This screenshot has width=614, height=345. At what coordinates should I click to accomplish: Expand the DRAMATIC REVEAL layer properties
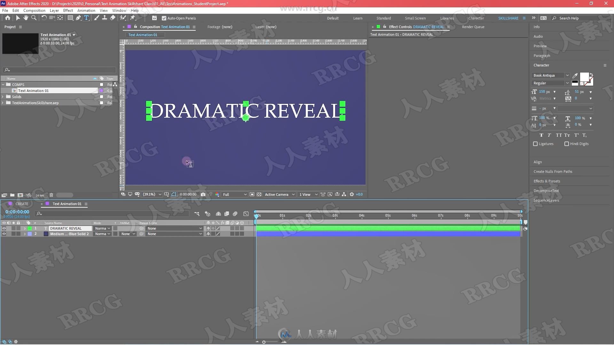click(x=25, y=228)
